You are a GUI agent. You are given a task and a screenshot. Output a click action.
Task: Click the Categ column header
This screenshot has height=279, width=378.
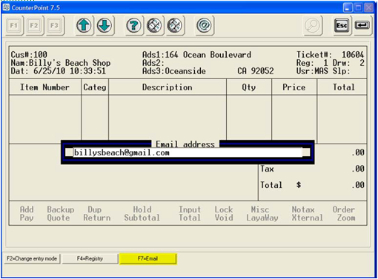pyautogui.click(x=95, y=87)
